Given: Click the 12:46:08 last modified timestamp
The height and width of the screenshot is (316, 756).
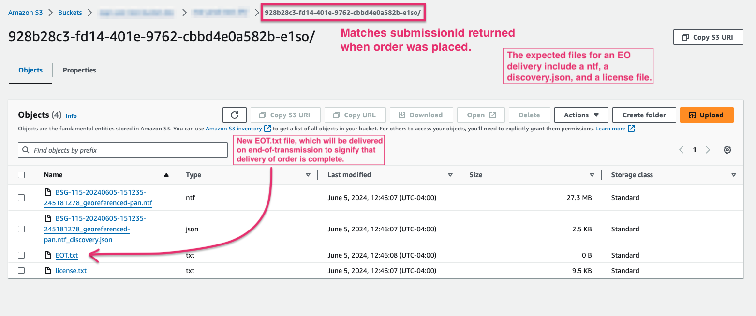Looking at the screenshot, I should click(x=382, y=255).
